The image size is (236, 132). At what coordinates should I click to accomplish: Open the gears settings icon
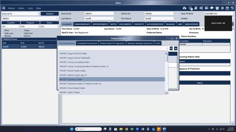pyautogui.click(x=201, y=8)
